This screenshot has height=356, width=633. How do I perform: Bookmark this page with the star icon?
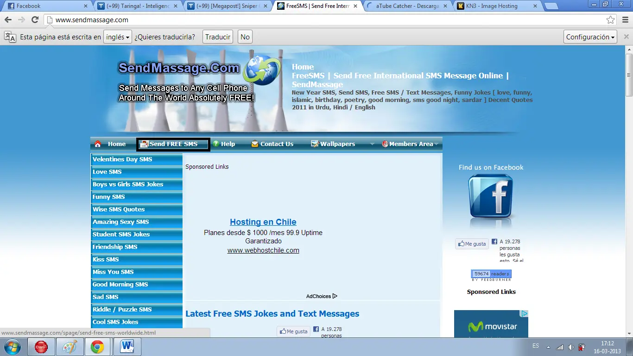611,20
